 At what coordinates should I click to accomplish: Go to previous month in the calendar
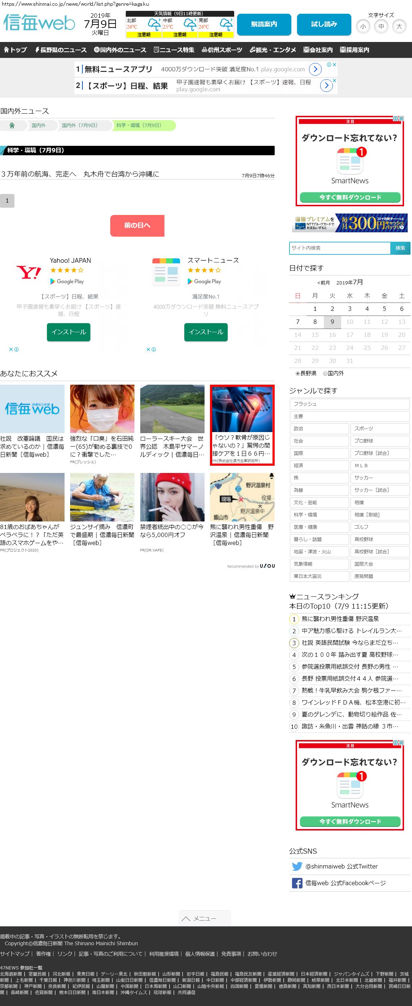[x=323, y=283]
